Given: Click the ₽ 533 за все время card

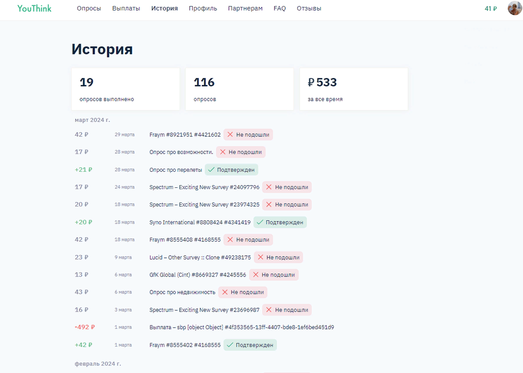Looking at the screenshot, I should click(x=354, y=89).
